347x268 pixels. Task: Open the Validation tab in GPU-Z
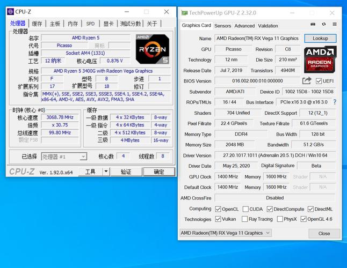[x=268, y=26]
